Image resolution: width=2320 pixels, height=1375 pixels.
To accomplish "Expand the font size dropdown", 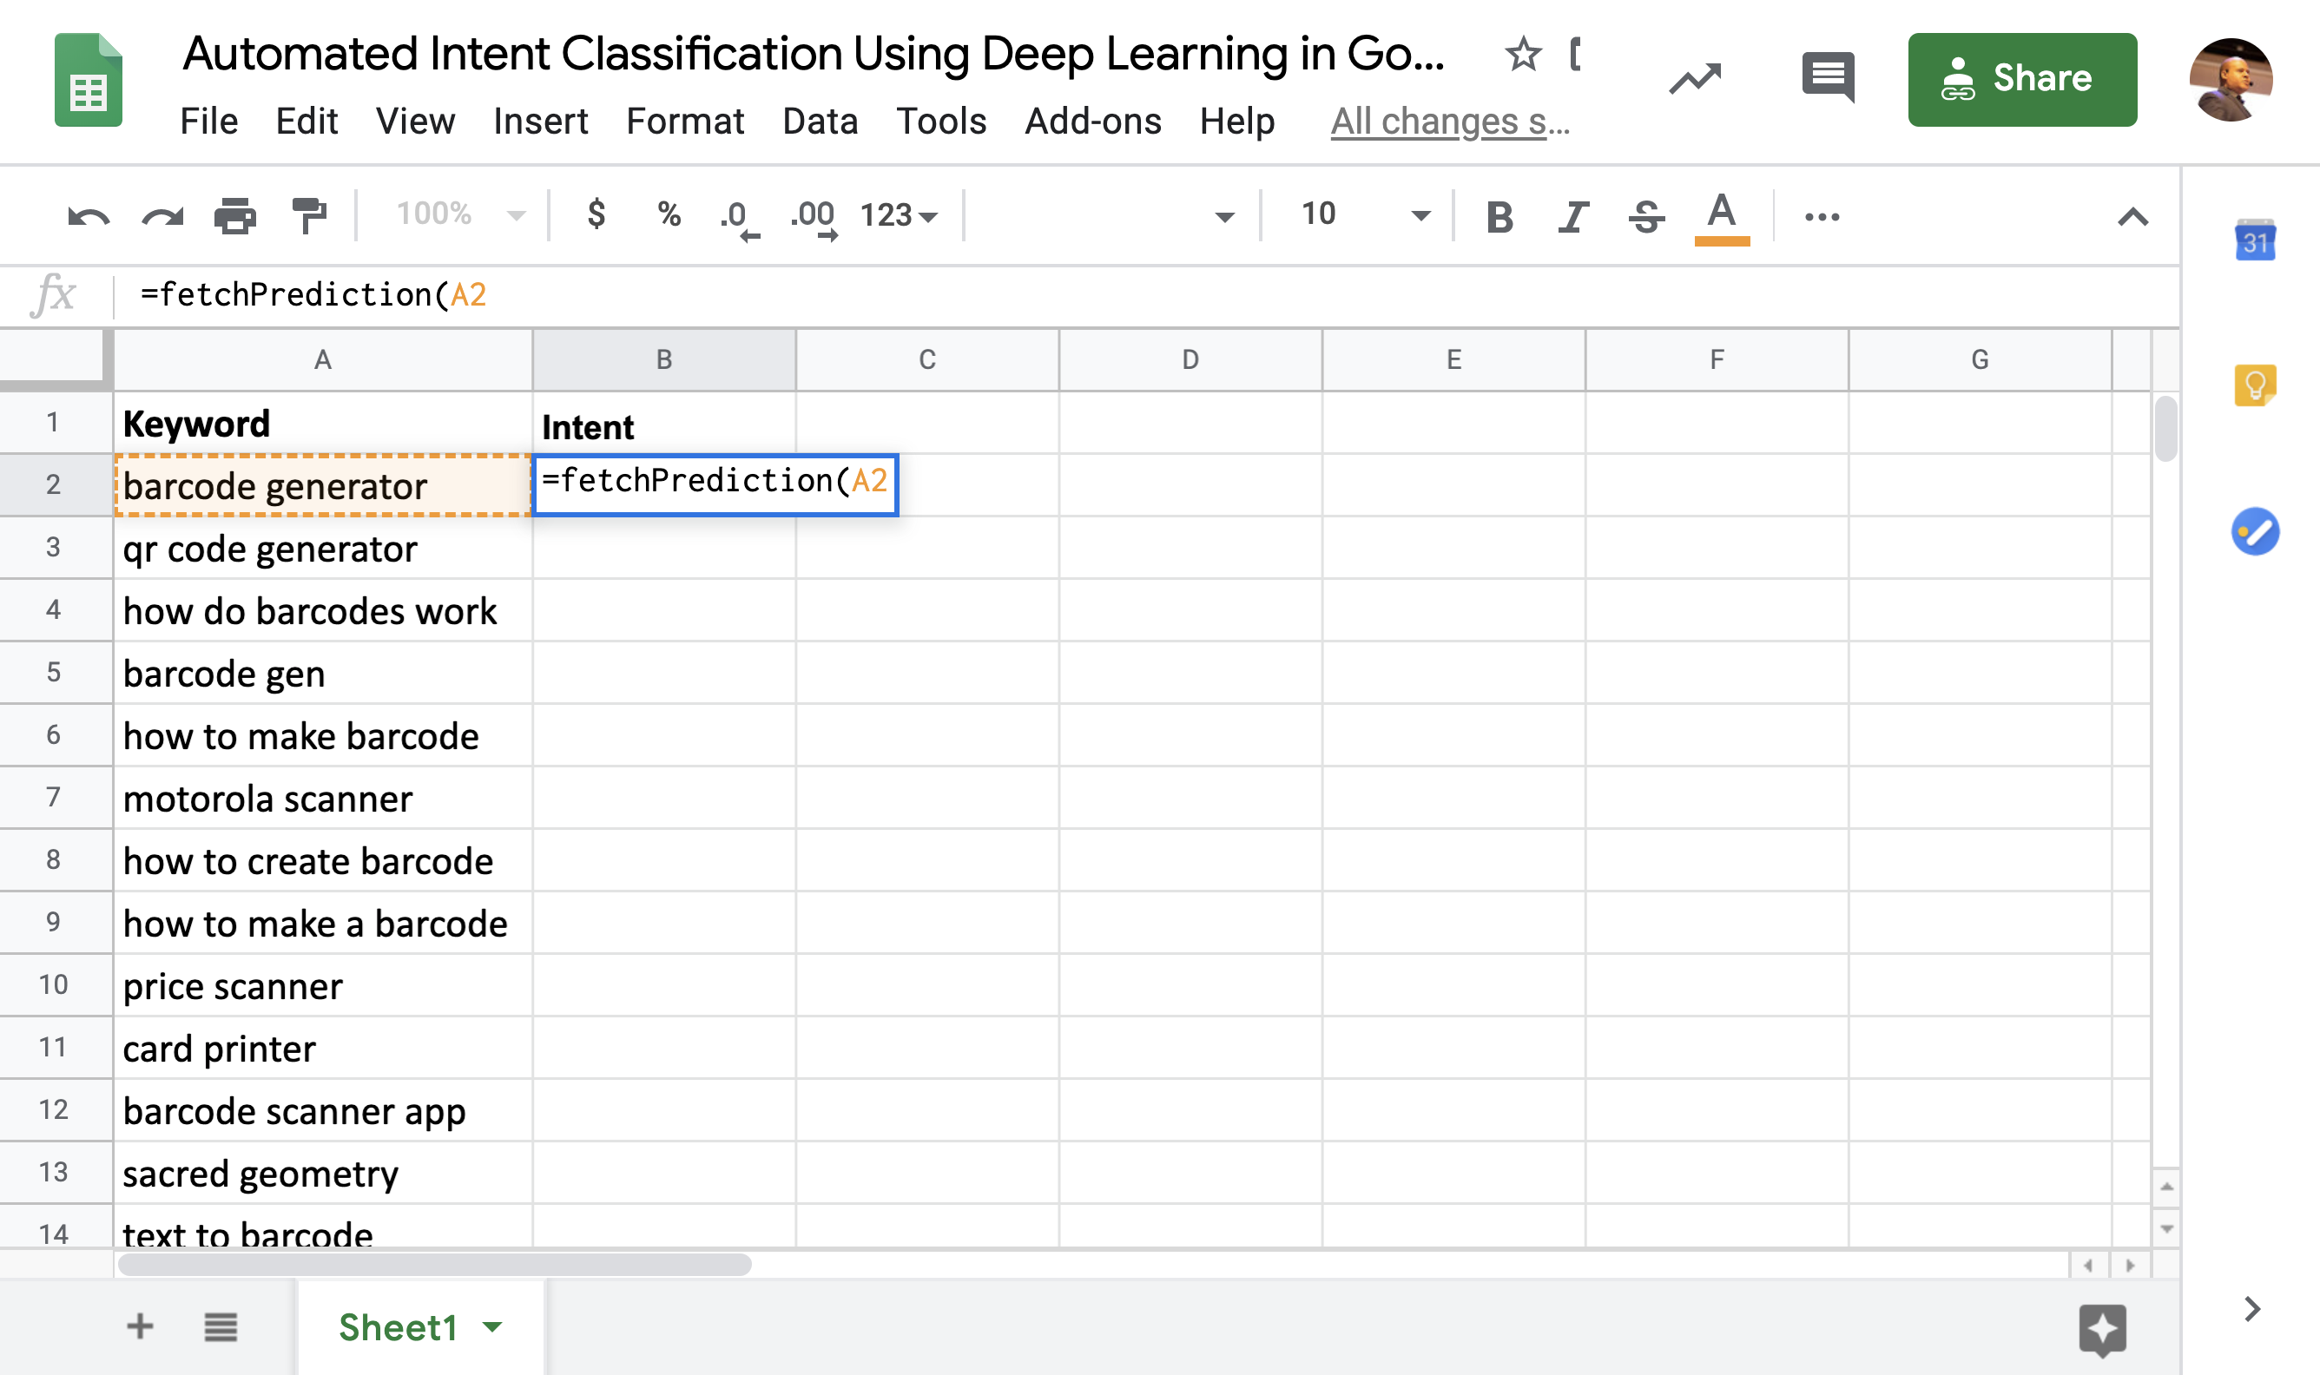I will click(1420, 217).
